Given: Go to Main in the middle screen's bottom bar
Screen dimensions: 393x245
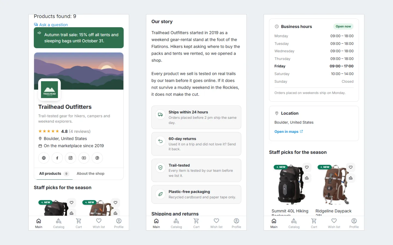Looking at the screenshot, I should pos(156,223).
